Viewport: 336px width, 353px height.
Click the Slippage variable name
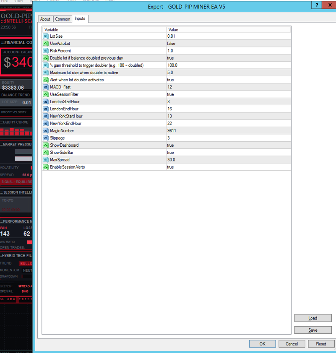point(57,138)
